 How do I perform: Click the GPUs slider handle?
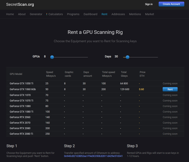click(x=52, y=57)
